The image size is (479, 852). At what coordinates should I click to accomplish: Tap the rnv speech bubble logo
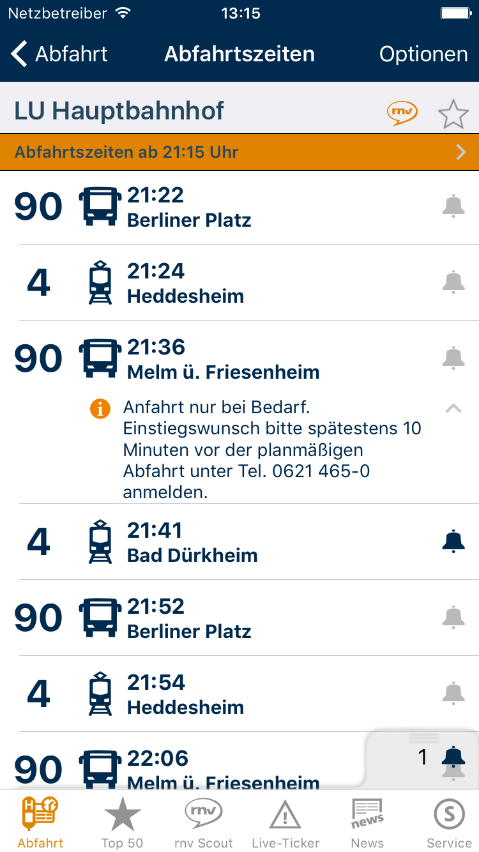click(x=402, y=112)
